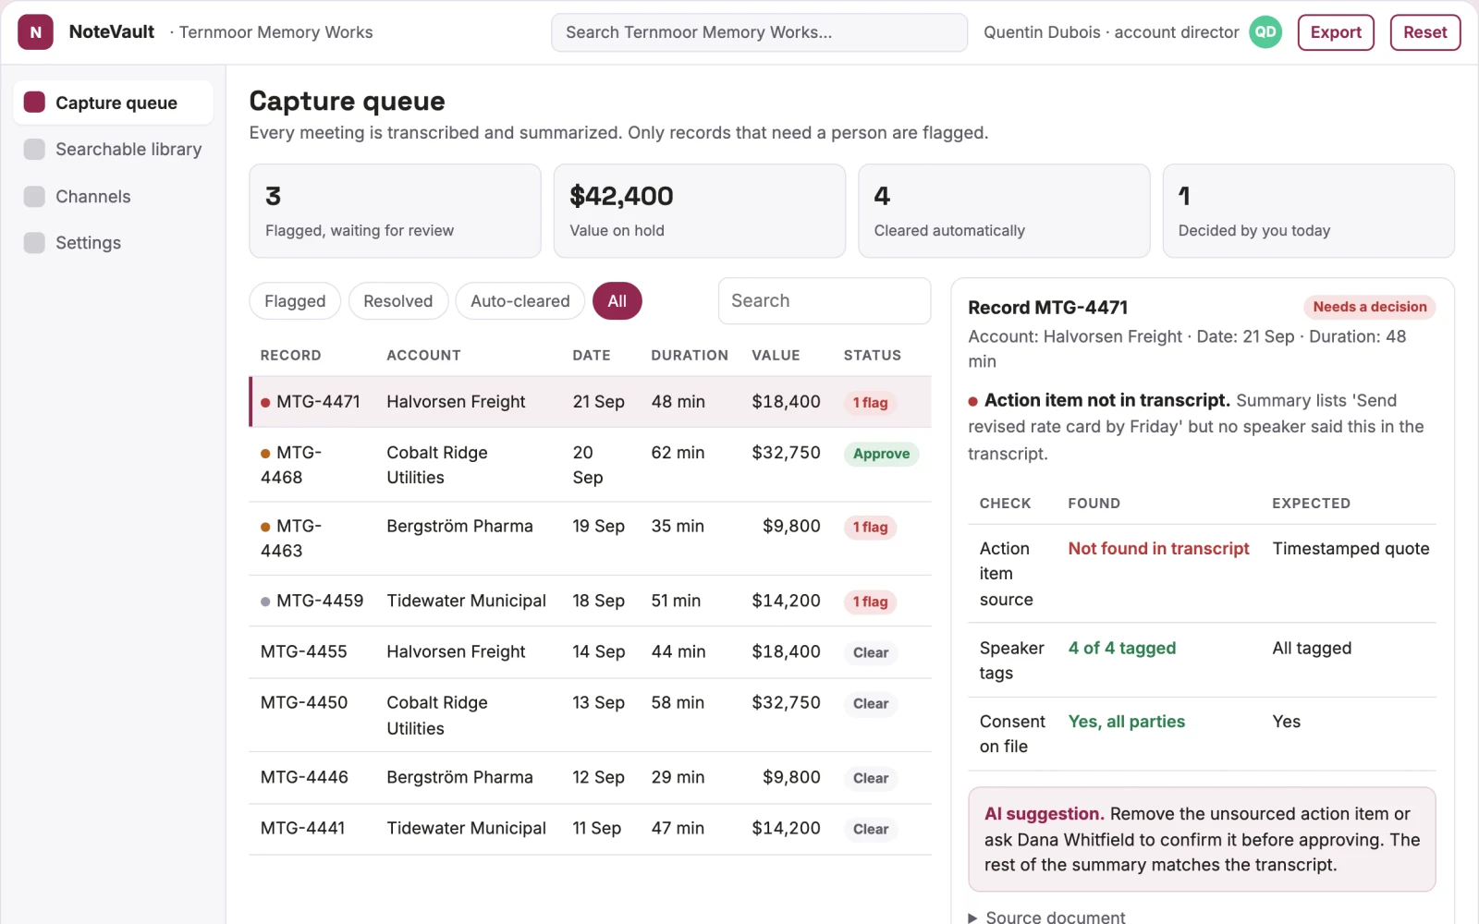
Task: Sort by the VALUE column header
Action: click(x=776, y=355)
